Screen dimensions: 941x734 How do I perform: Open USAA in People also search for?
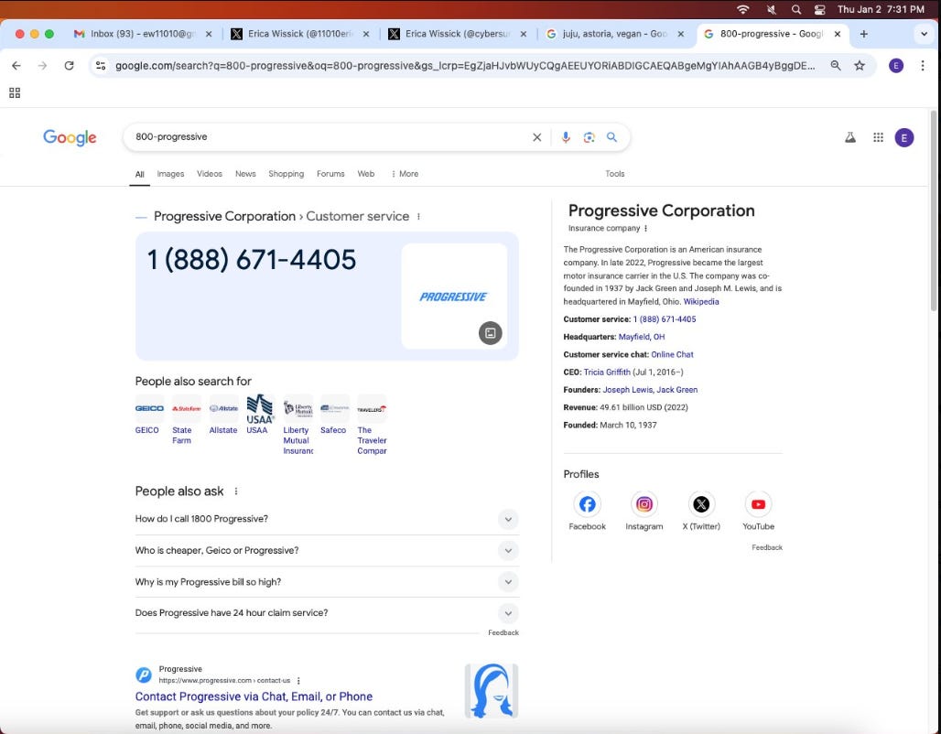point(259,415)
